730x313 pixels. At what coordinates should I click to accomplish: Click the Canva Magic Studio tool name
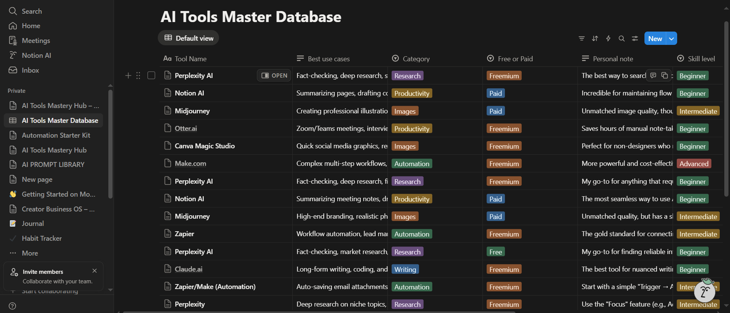click(x=205, y=146)
